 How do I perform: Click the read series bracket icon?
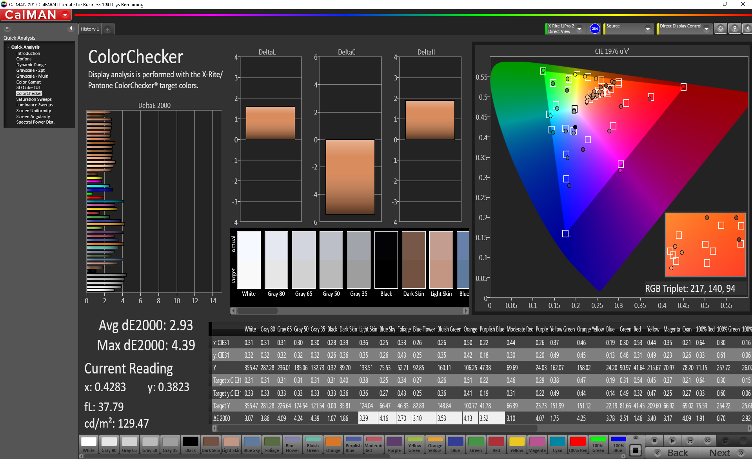click(x=690, y=441)
